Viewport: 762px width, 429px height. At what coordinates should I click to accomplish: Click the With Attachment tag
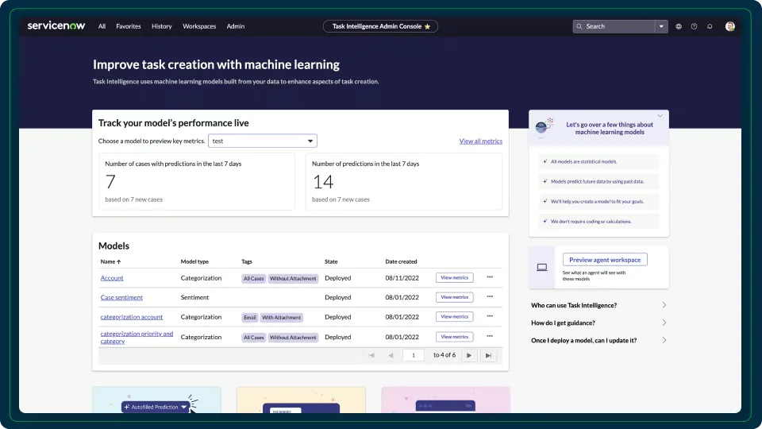(281, 318)
